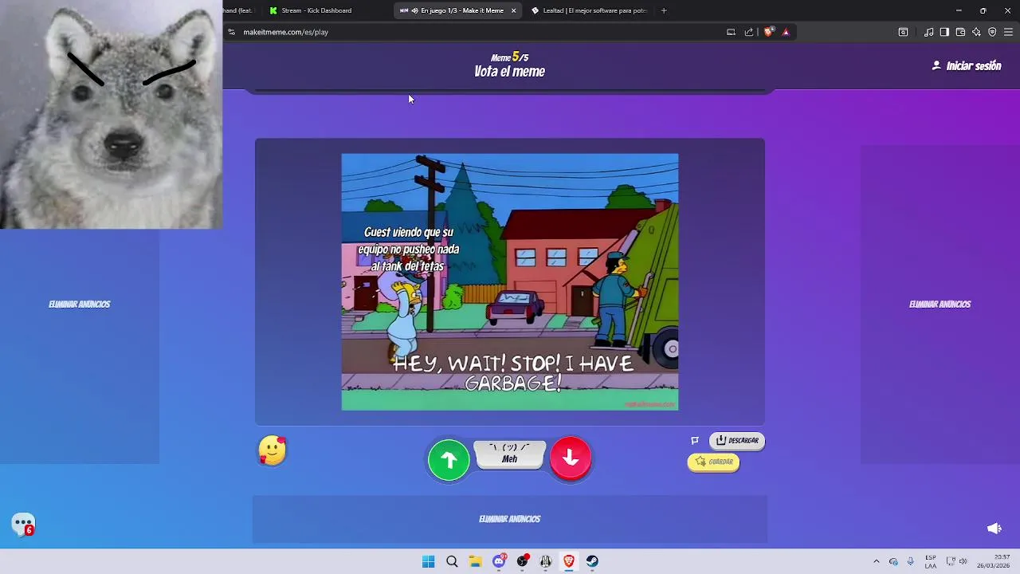Open Brave Rewards triangle icon
This screenshot has height=574, width=1020.
click(x=786, y=32)
